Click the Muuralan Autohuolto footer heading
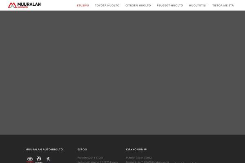The height and width of the screenshot is (163, 245). [x=44, y=150]
